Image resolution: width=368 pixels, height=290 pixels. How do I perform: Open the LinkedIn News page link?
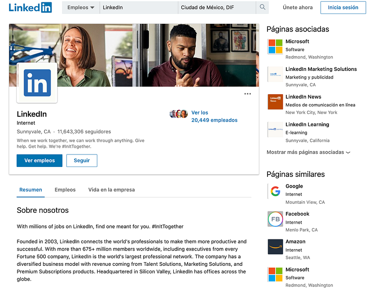[x=303, y=97]
